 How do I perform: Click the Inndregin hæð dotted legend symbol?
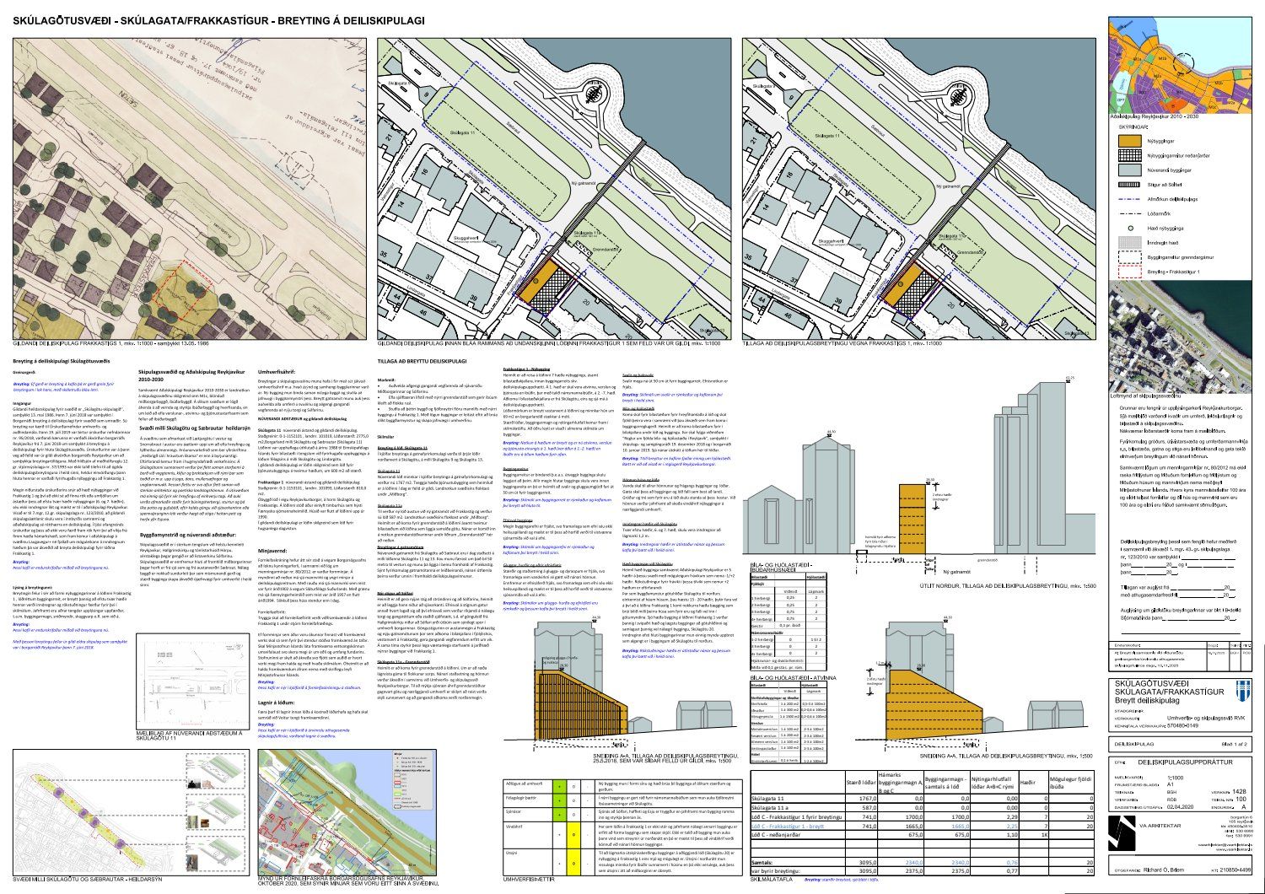(x=1129, y=242)
